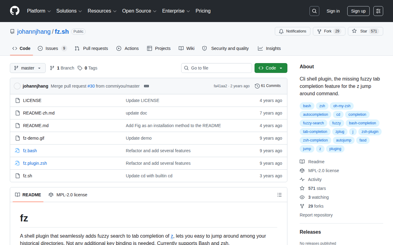The width and height of the screenshot is (393, 245).
Task: Click the commit details ellipsis icon
Action: [x=146, y=86]
